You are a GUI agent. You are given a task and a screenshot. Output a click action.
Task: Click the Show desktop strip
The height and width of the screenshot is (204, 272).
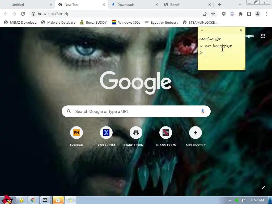(270, 200)
